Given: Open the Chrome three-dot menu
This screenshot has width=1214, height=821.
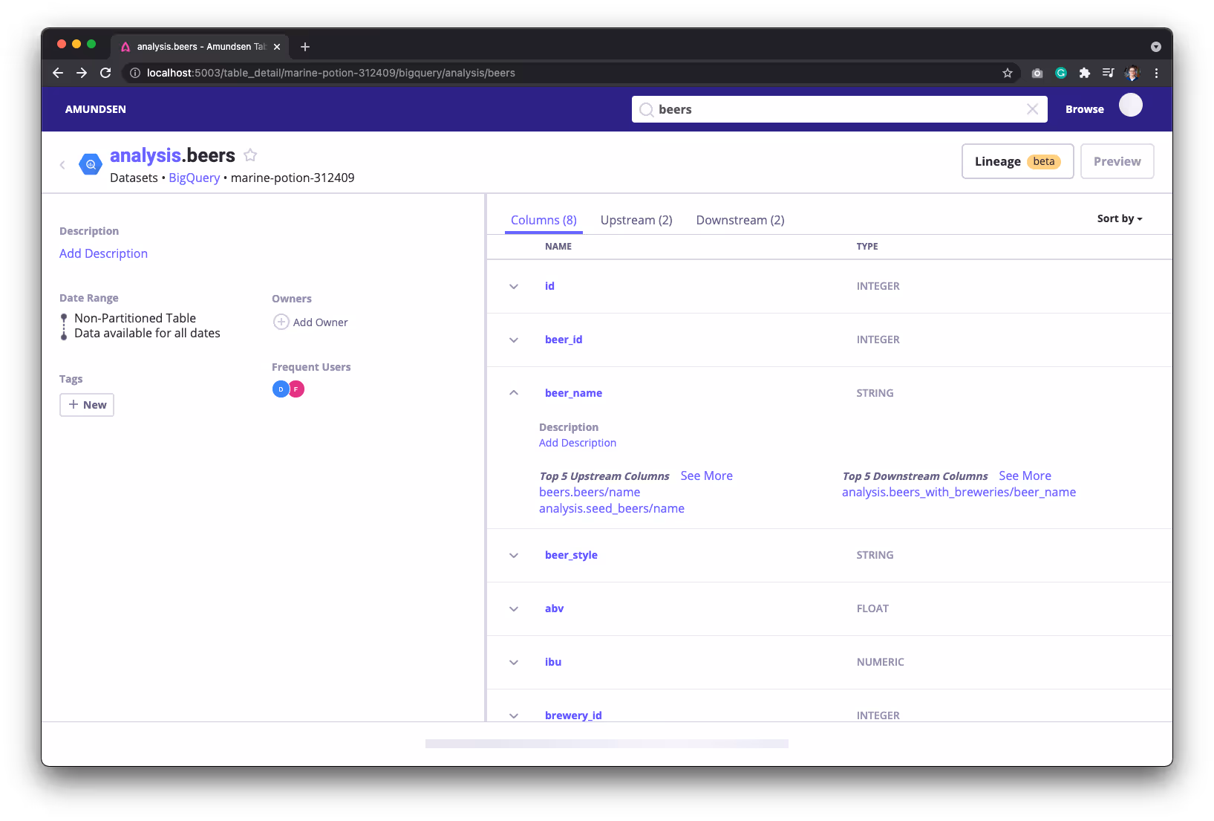Looking at the screenshot, I should (1156, 73).
